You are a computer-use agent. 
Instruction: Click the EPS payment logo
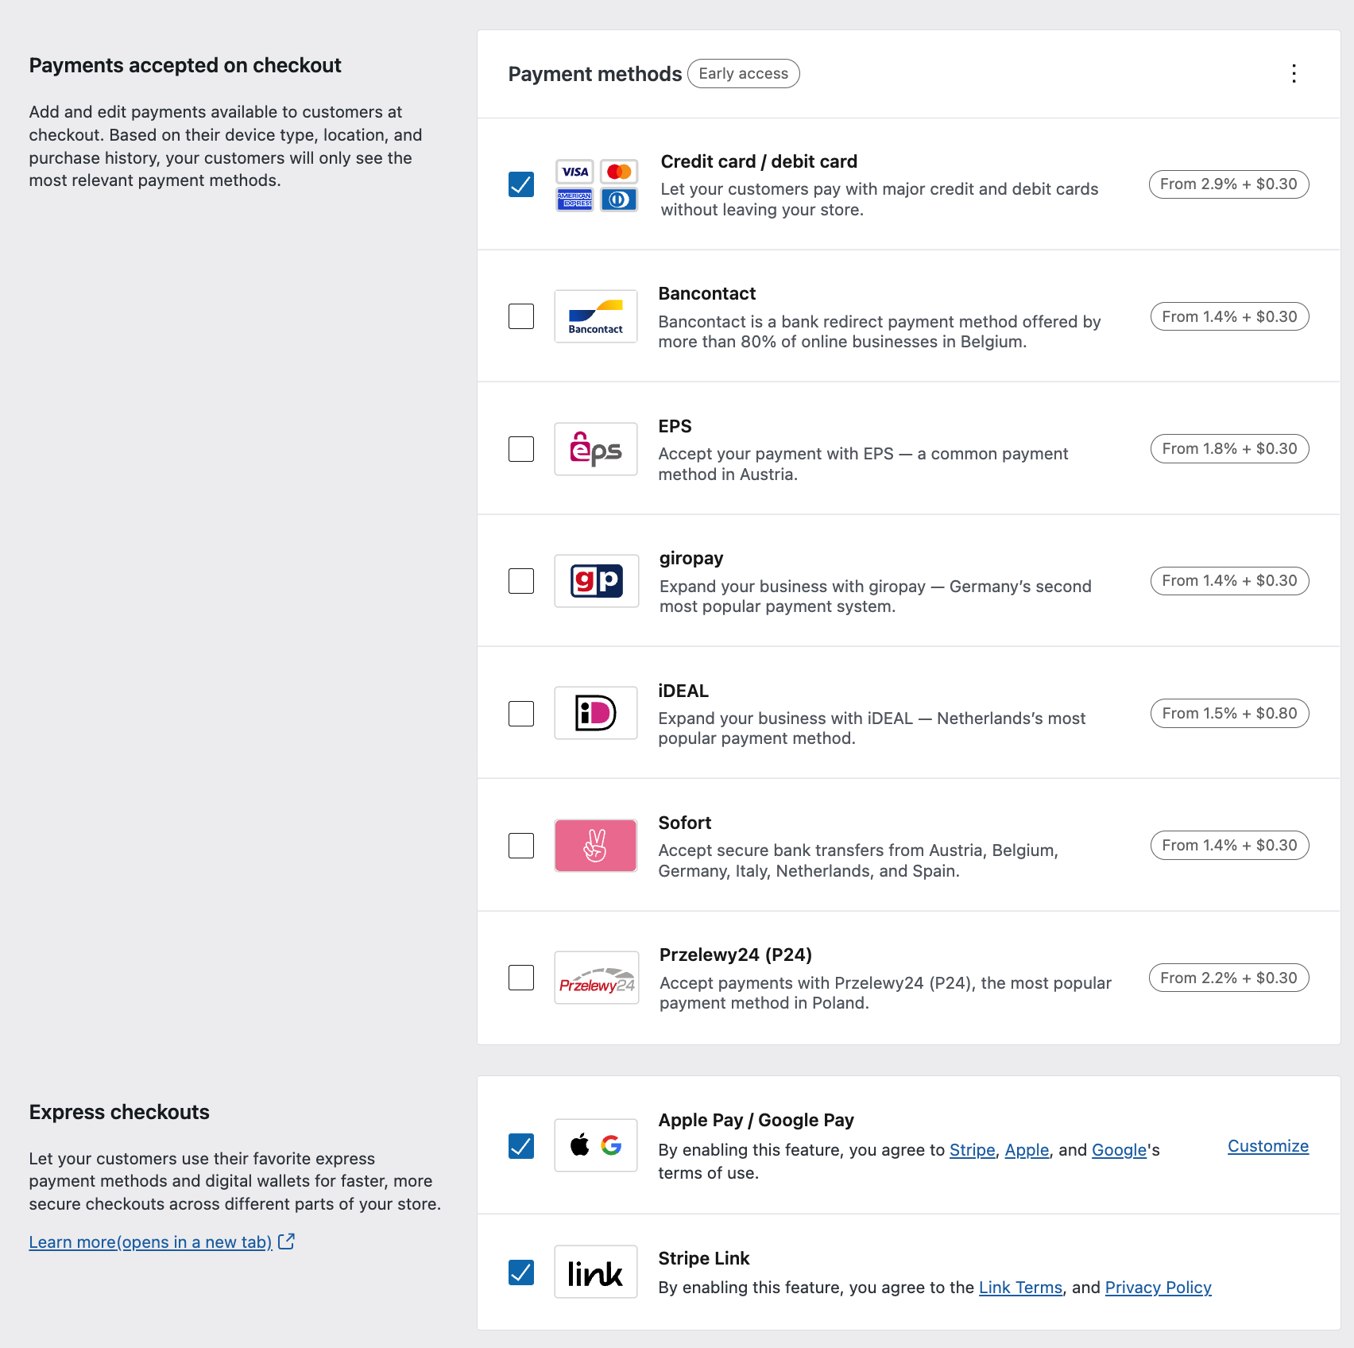point(595,448)
